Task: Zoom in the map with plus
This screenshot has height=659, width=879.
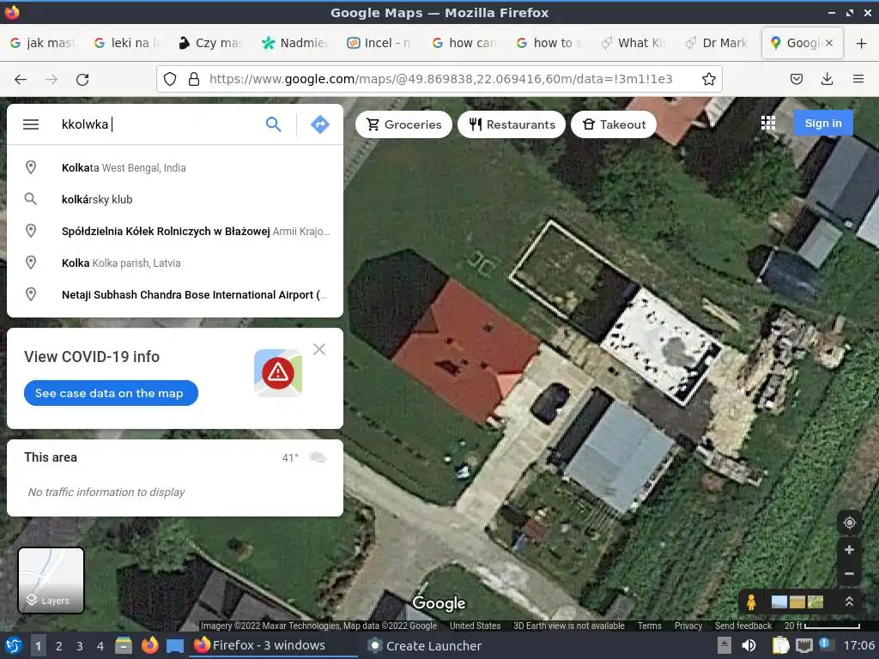Action: coord(849,550)
